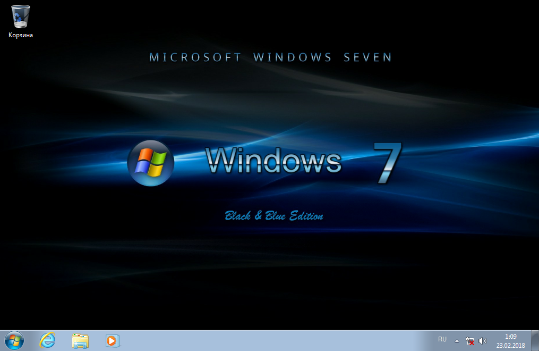Open the network status tray icon
The width and height of the screenshot is (539, 351).
(x=470, y=341)
